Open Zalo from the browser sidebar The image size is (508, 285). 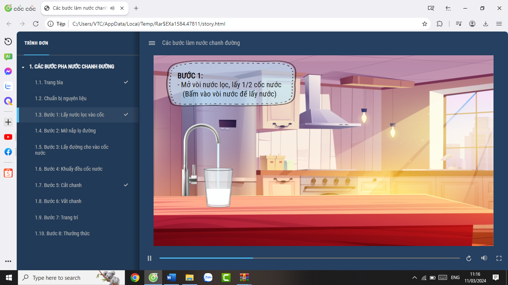(8, 86)
